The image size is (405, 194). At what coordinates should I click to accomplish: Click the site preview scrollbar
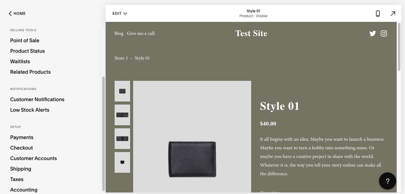(399, 47)
